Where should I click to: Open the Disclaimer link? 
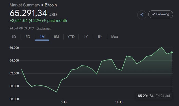point(43,28)
